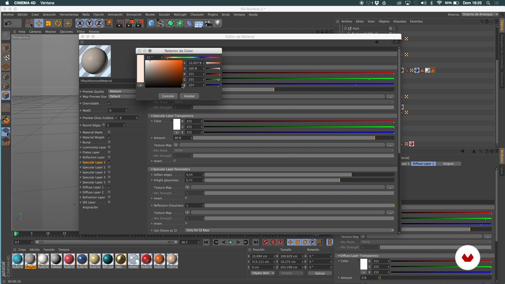Open the Render menu
Image resolution: width=505 pixels, height=284 pixels.
pos(150,14)
